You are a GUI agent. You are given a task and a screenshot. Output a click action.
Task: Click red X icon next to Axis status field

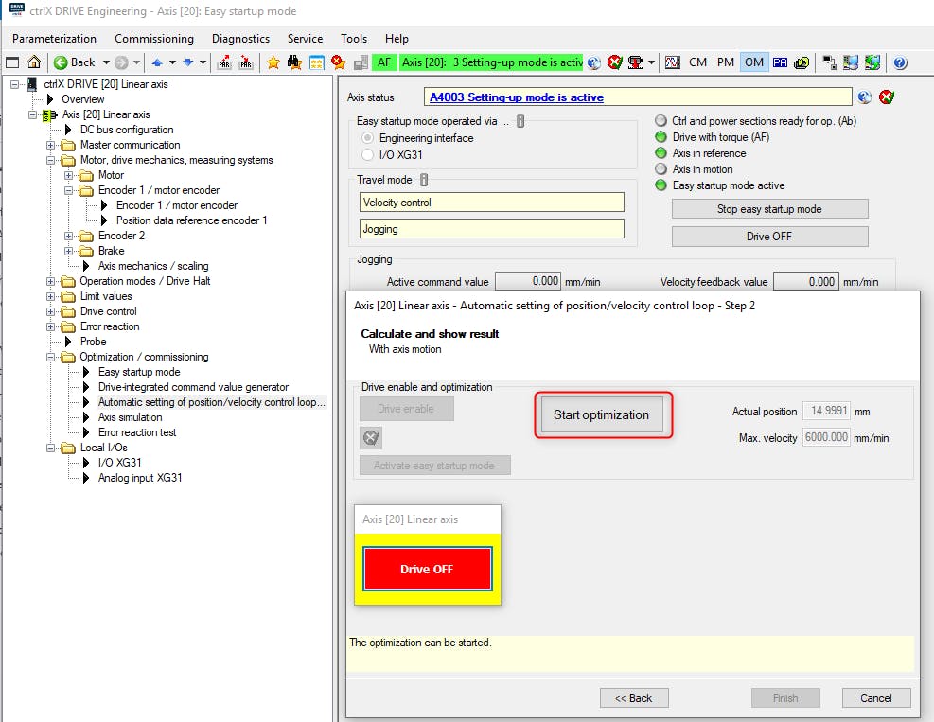pyautogui.click(x=887, y=97)
